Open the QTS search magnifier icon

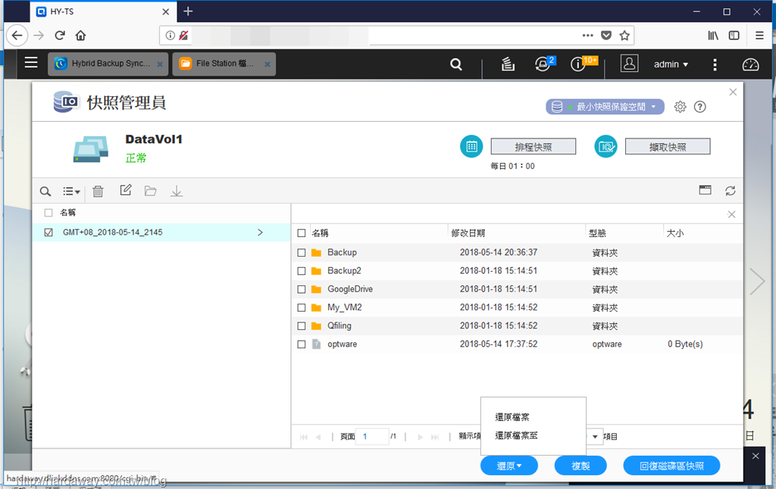pyautogui.click(x=455, y=64)
